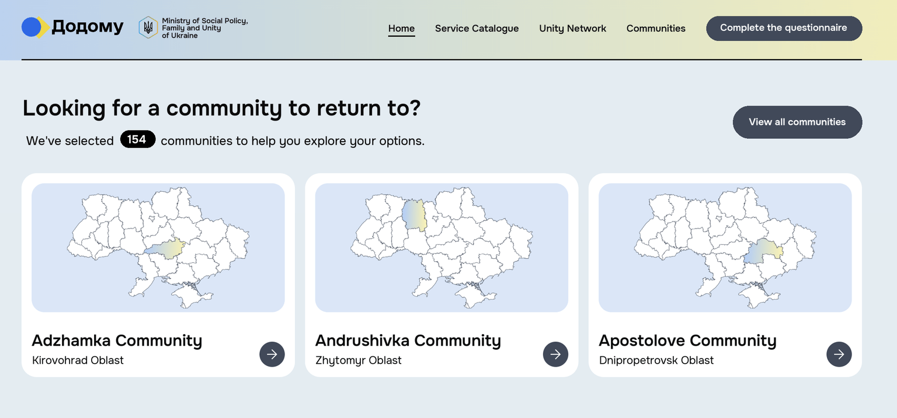Navigate to Communities in the header
The height and width of the screenshot is (418, 897).
coord(656,28)
